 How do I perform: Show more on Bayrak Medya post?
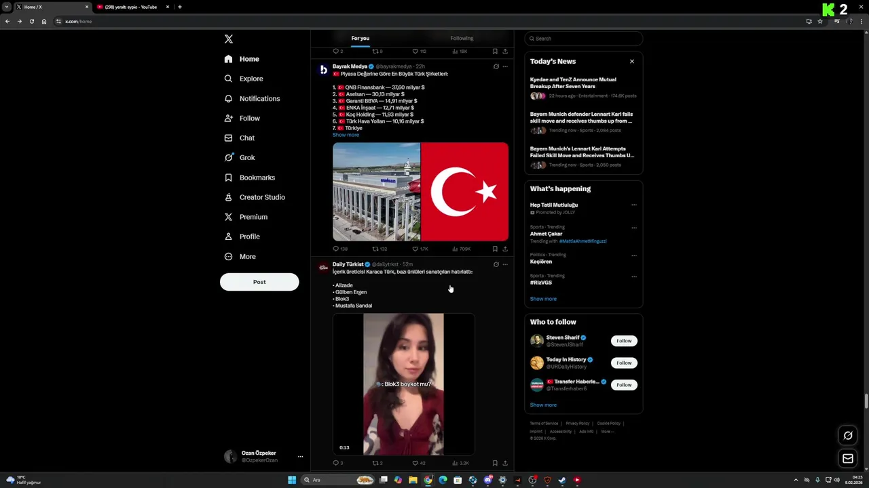click(346, 135)
